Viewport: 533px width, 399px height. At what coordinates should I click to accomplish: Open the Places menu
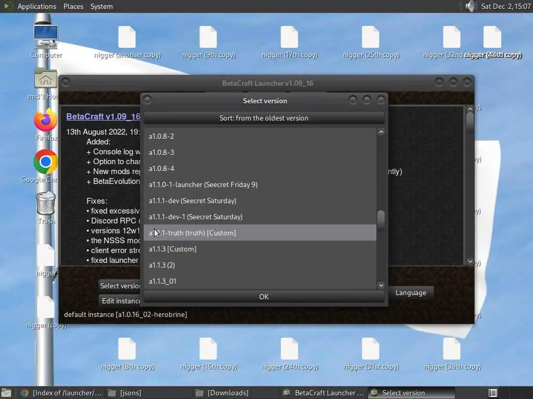pyautogui.click(x=73, y=6)
